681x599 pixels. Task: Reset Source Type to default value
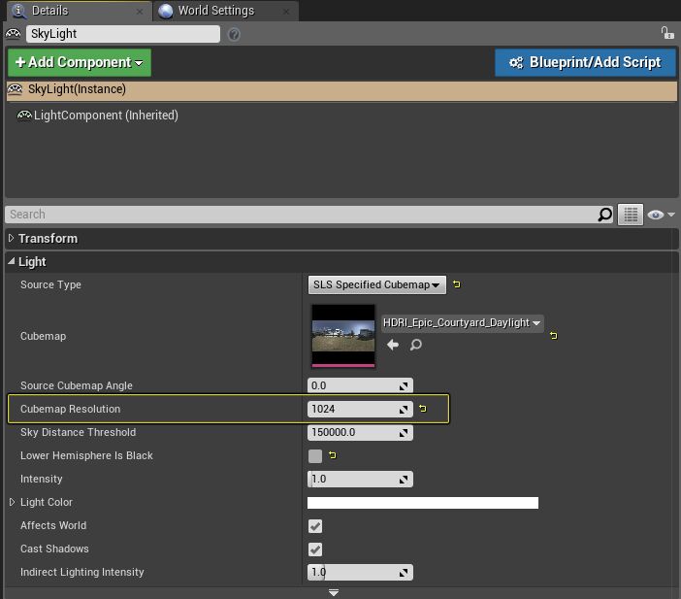point(457,284)
